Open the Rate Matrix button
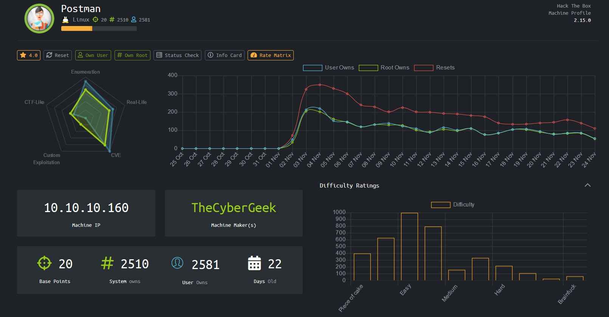Screen dimensions: 609x317 271,55
